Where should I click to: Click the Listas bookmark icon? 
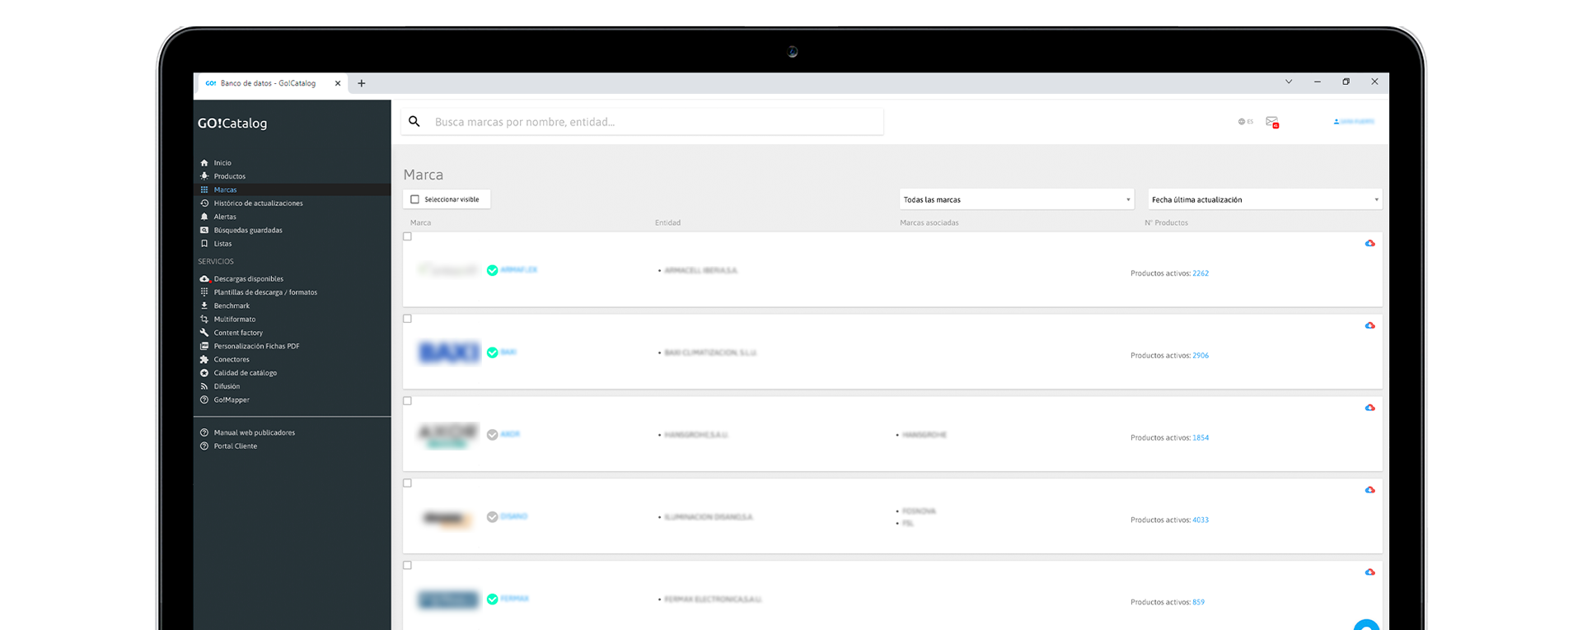pyautogui.click(x=204, y=244)
